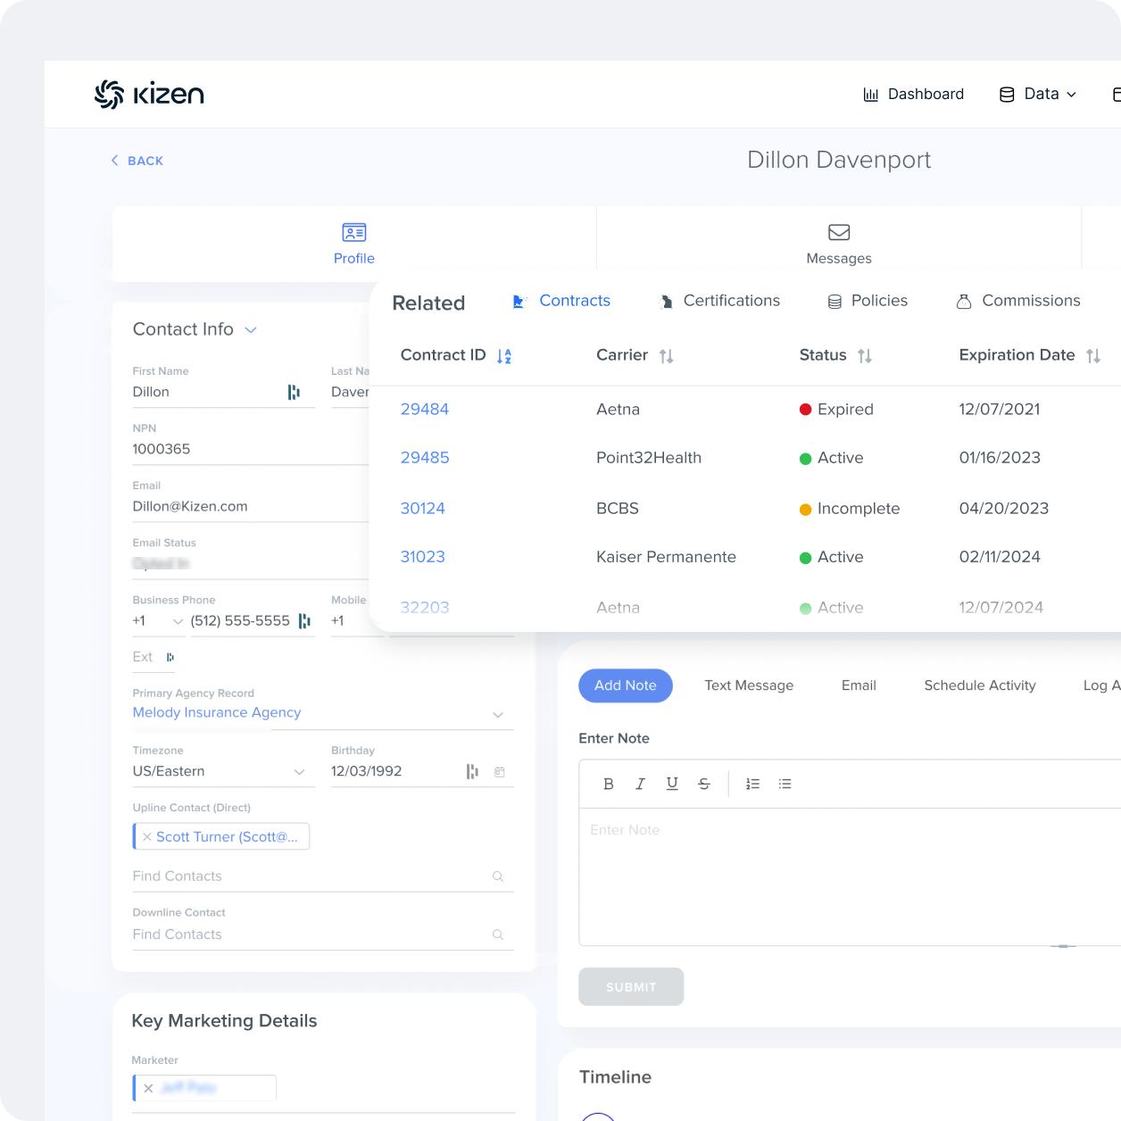
Task: Insert a bulleted list in the note
Action: coord(785,784)
